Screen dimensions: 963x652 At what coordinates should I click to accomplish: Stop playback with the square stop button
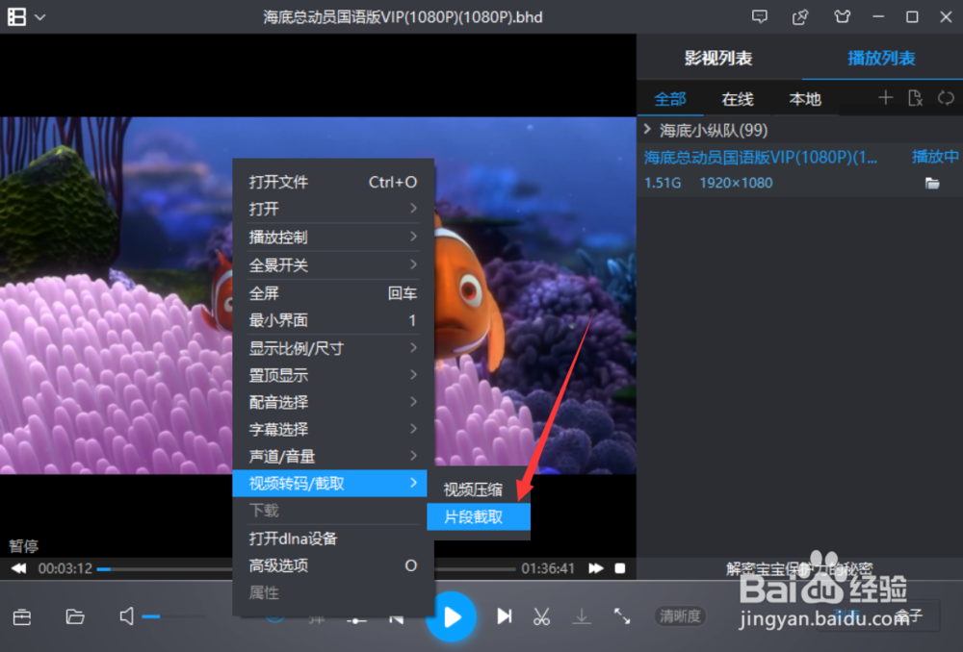point(620,568)
